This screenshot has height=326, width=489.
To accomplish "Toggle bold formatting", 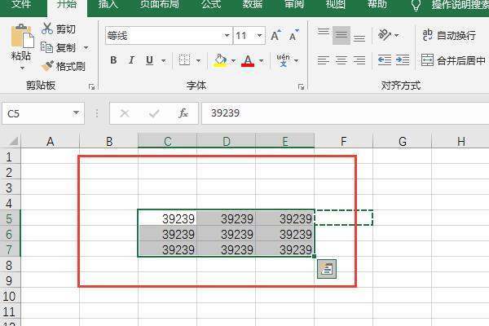I will point(113,60).
